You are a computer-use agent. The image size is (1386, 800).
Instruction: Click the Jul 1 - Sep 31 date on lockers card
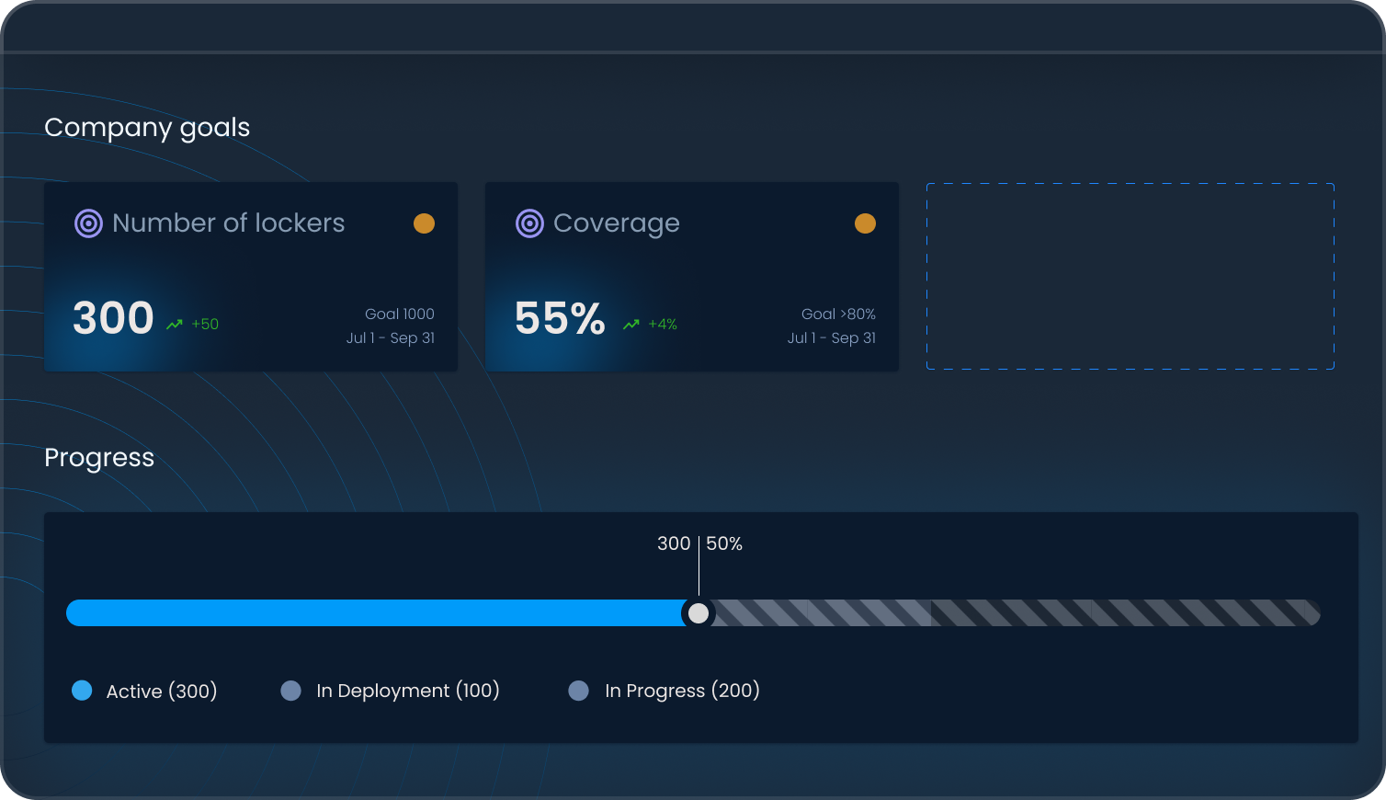[391, 338]
